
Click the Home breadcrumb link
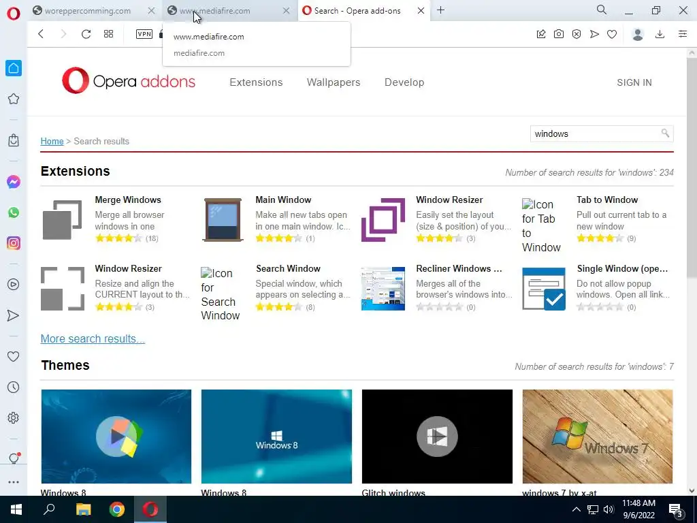52,142
